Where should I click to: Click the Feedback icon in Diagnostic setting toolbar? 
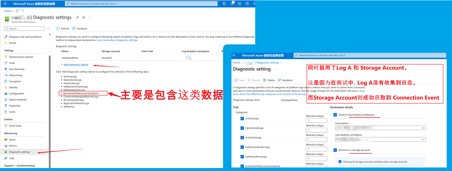click(279, 80)
